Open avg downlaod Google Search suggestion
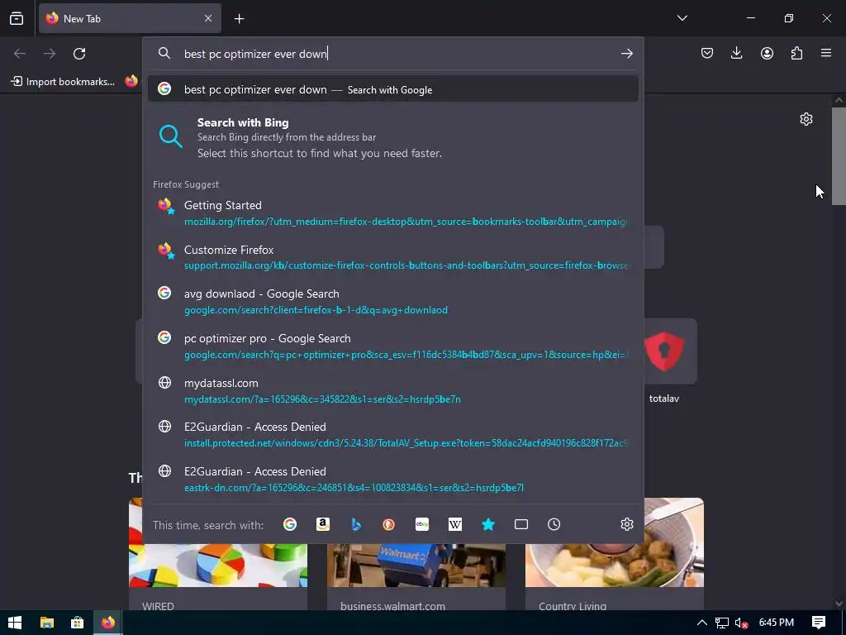The height and width of the screenshot is (635, 846). (x=392, y=301)
